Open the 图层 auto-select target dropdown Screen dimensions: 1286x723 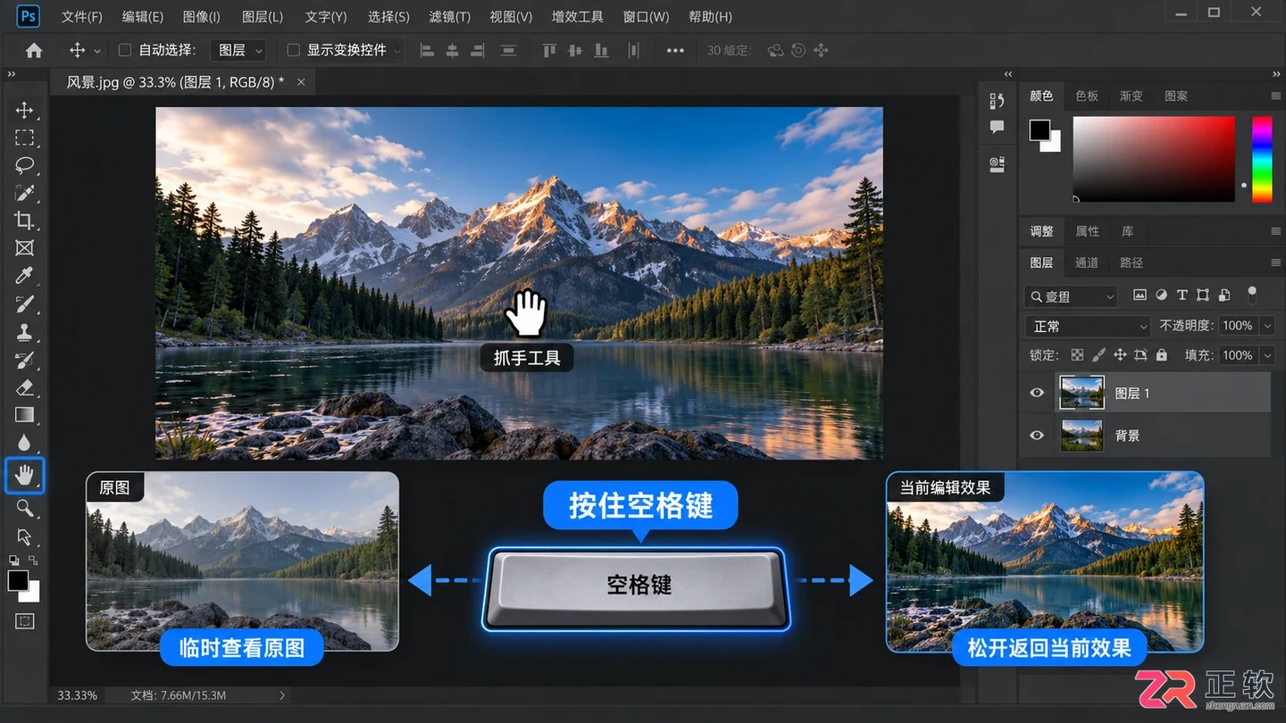click(x=238, y=51)
